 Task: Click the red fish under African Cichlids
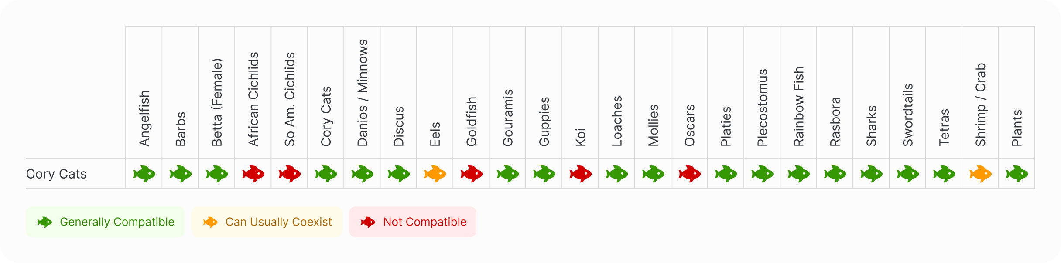point(253,174)
